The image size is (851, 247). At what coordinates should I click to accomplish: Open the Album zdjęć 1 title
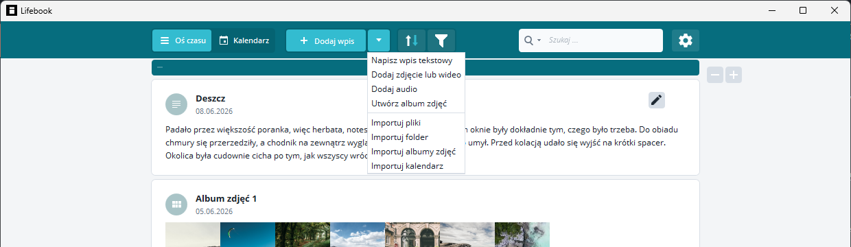(226, 199)
